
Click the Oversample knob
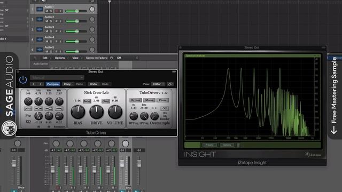pyautogui.click(x=154, y=116)
